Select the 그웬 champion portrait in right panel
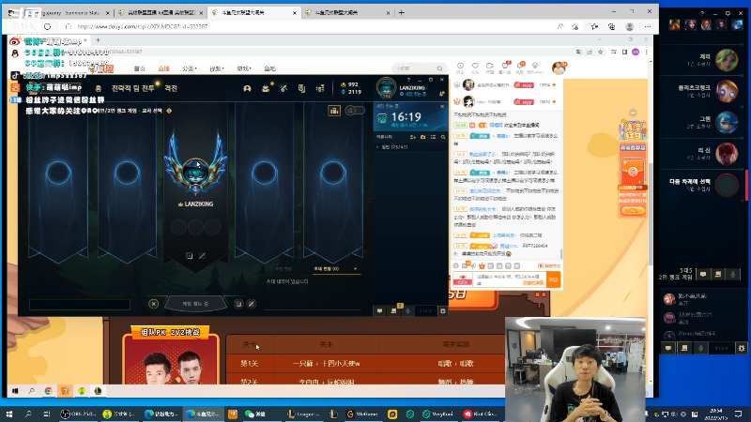 click(x=727, y=122)
